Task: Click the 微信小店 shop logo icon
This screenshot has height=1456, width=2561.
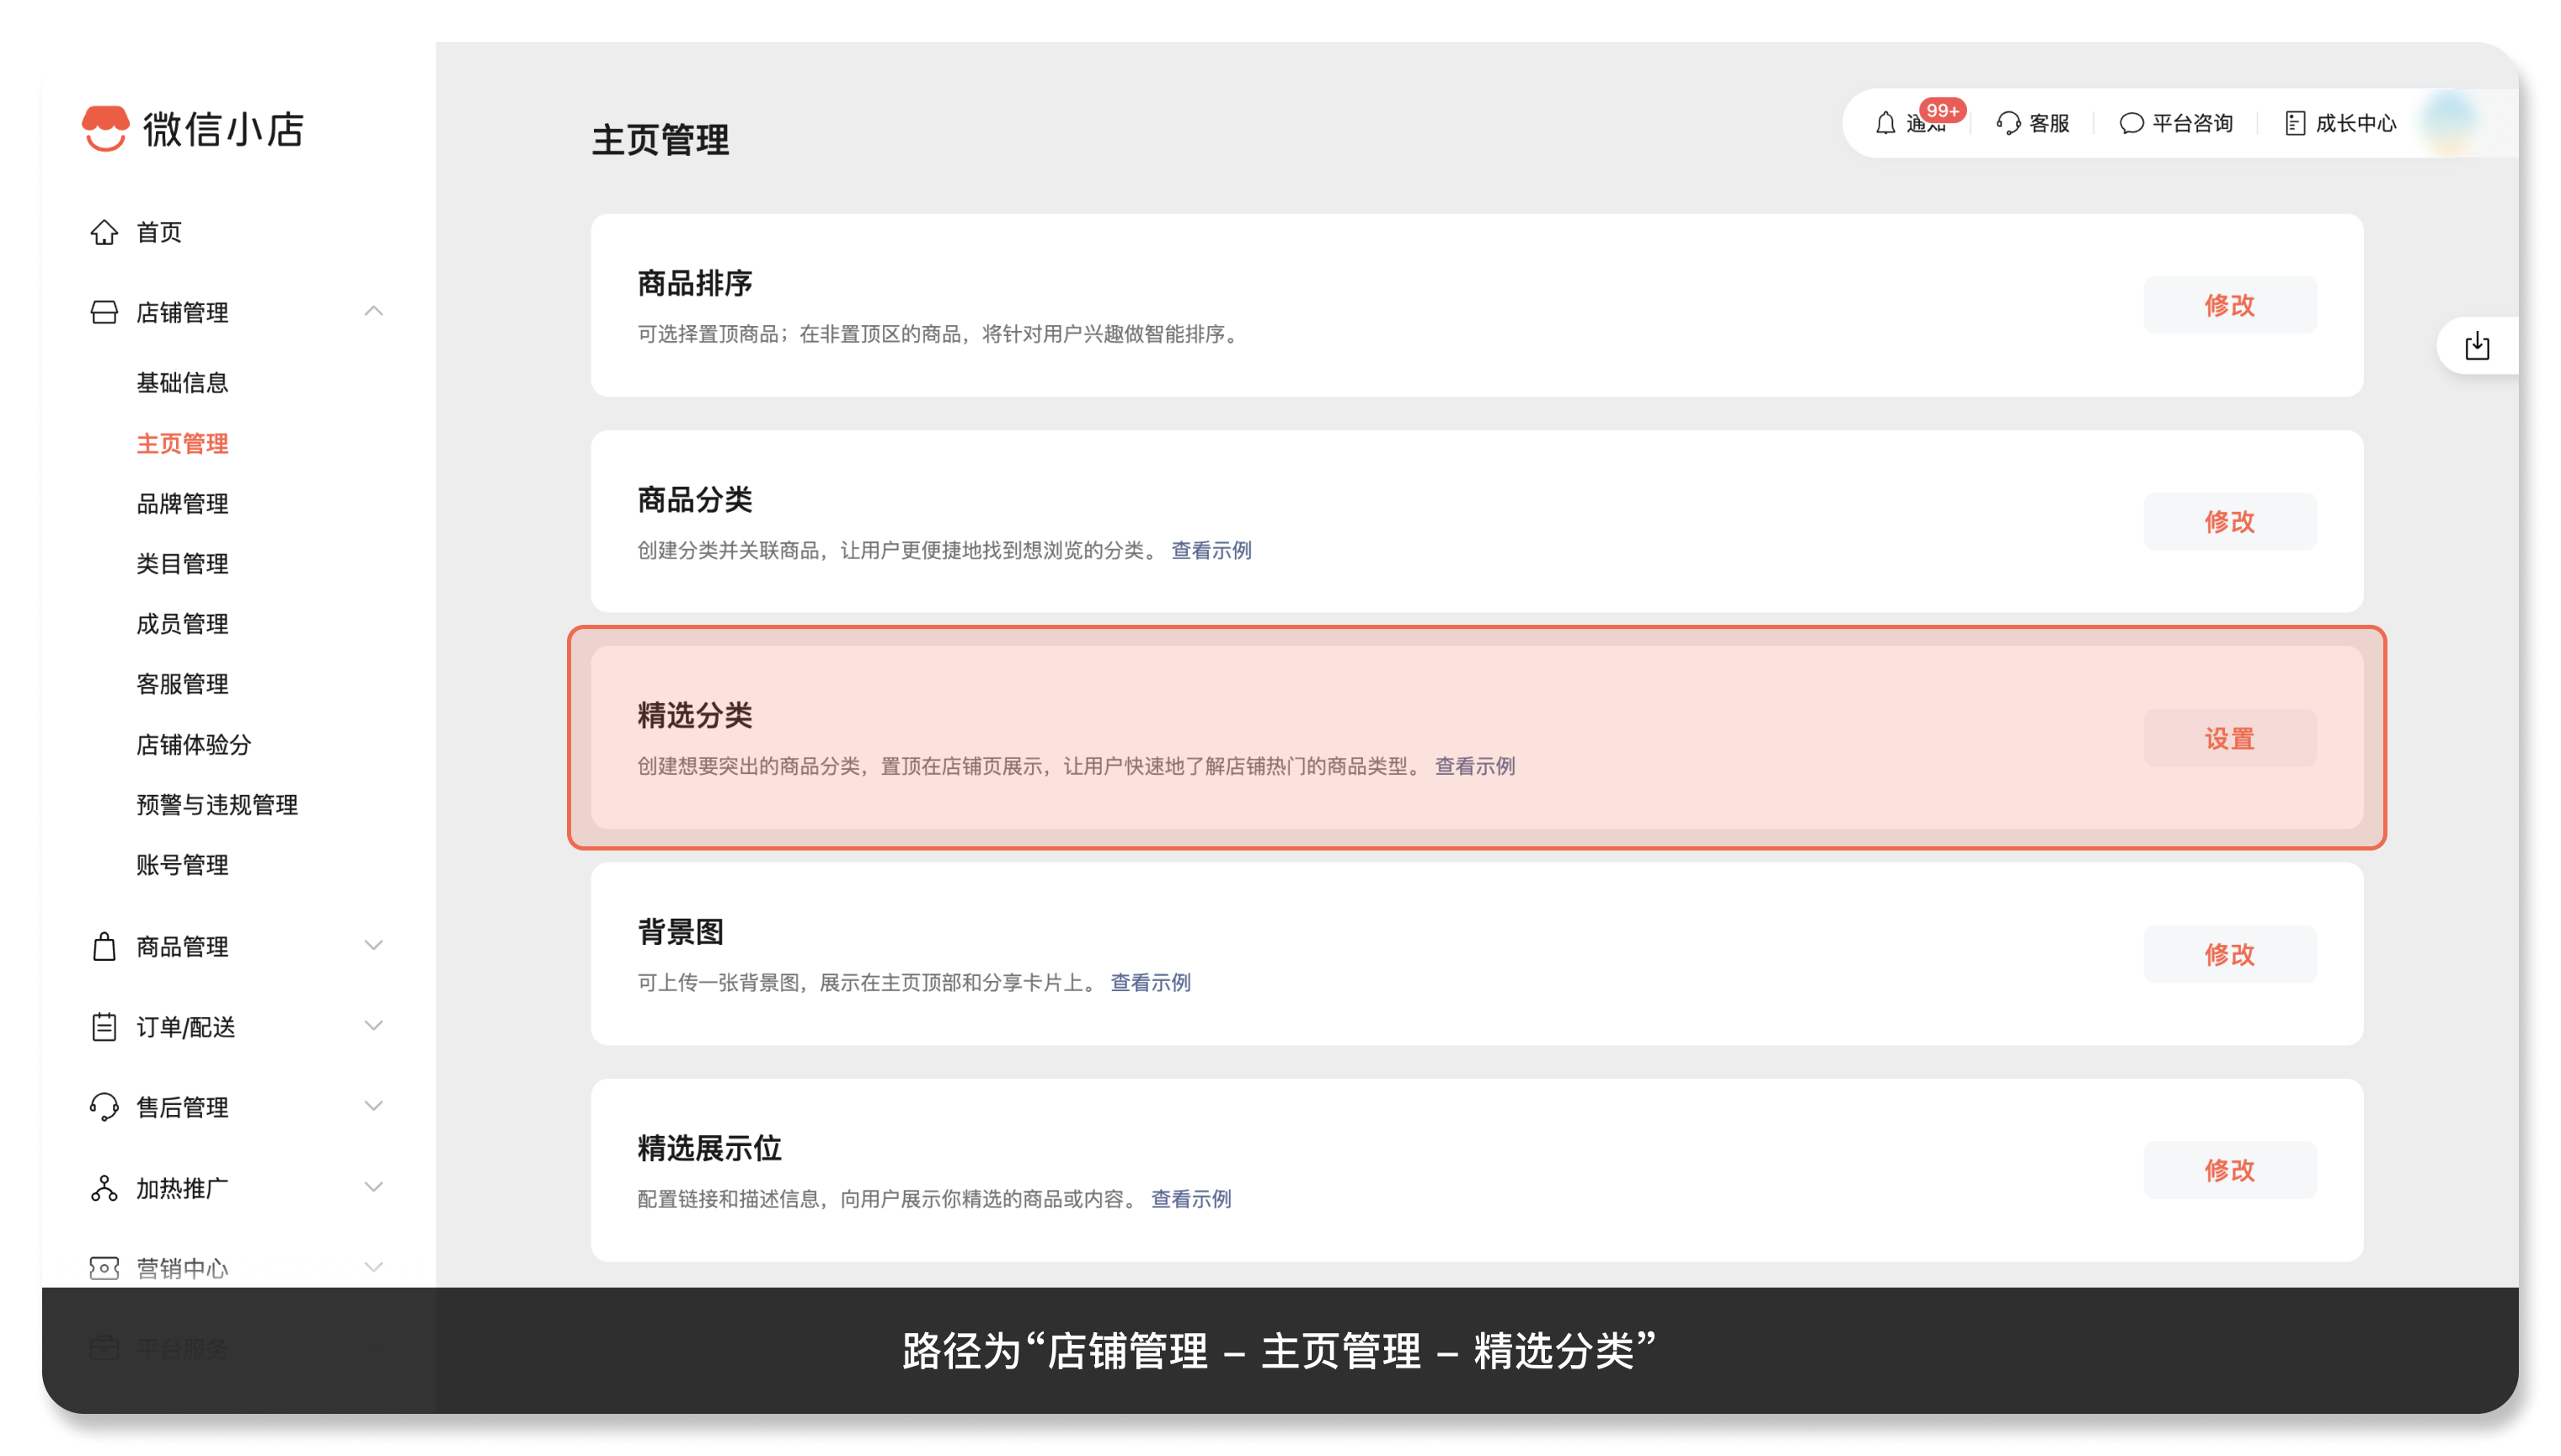Action: click(105, 128)
